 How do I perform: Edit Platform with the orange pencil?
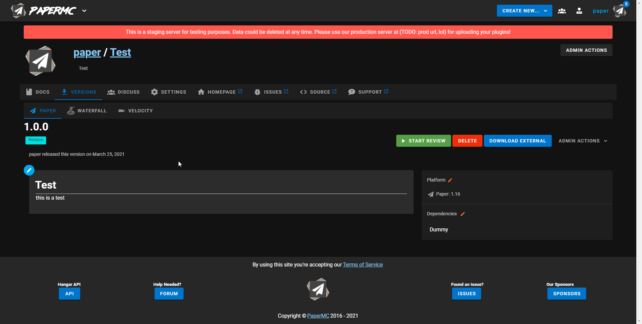point(450,180)
